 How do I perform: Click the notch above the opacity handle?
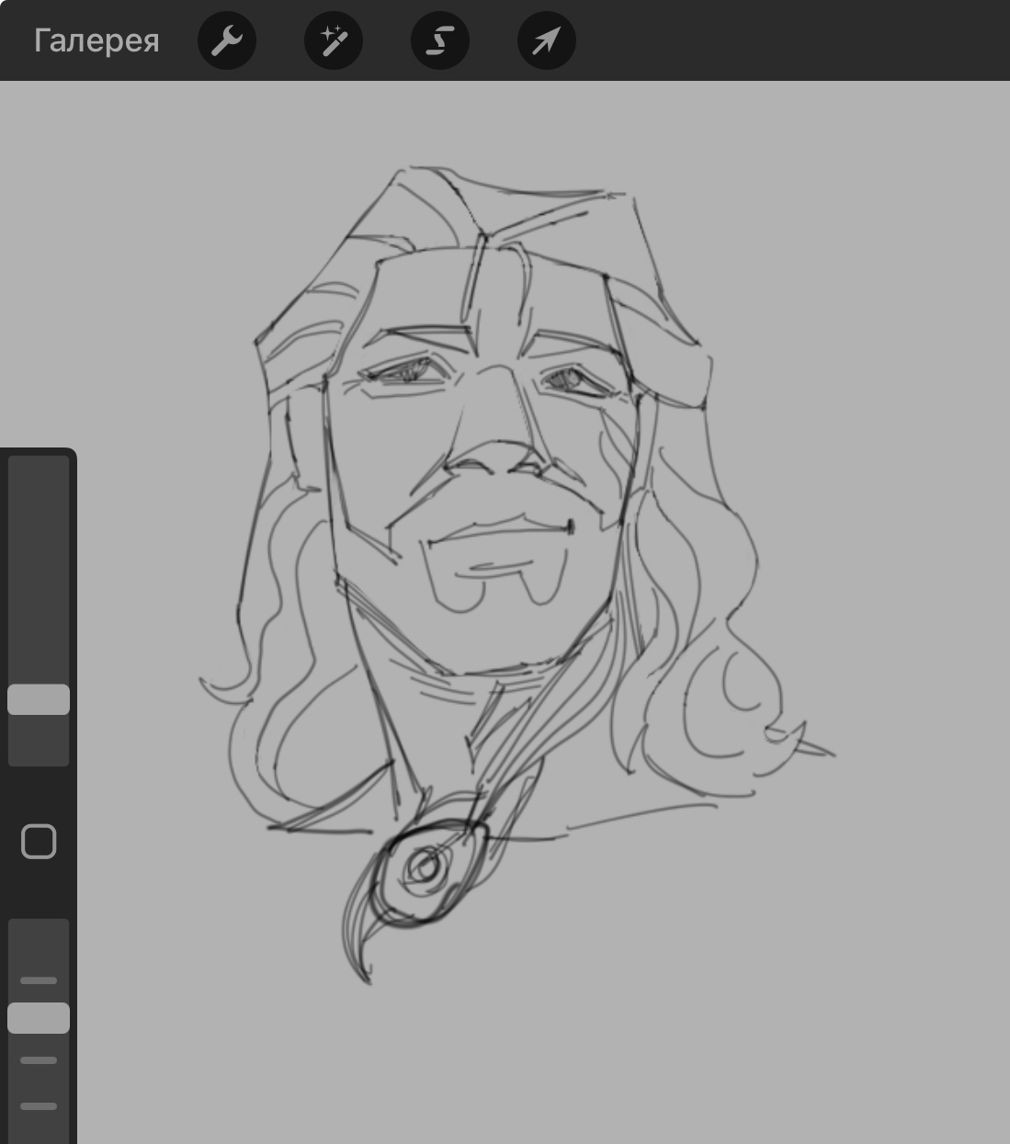pos(39,980)
